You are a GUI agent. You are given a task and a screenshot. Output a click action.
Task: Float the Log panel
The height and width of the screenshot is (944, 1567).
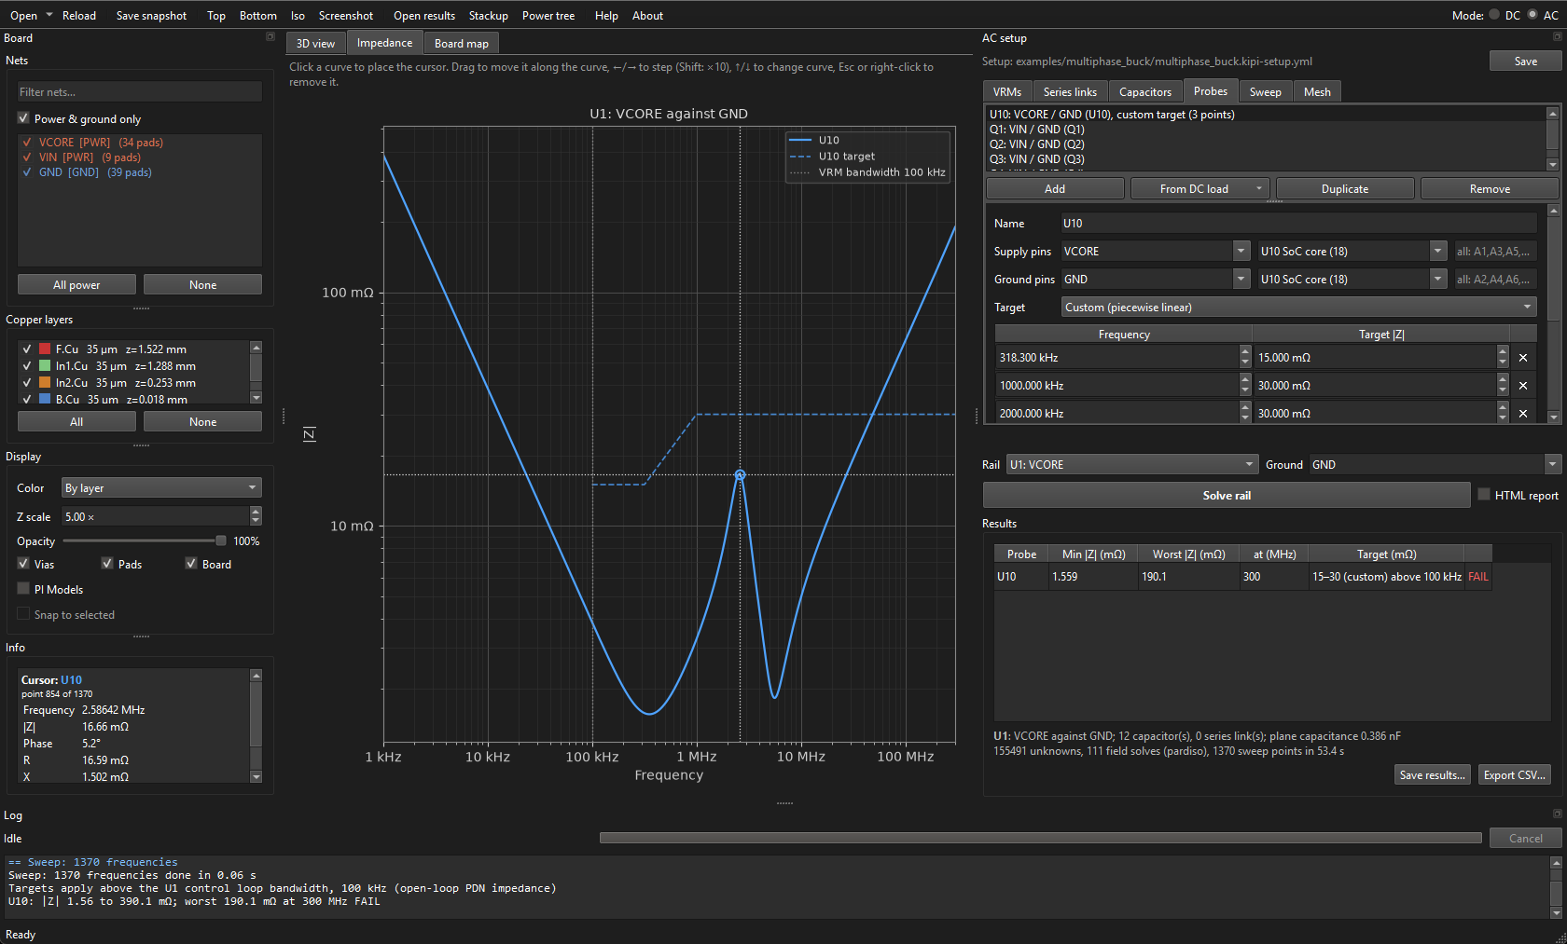(1557, 814)
